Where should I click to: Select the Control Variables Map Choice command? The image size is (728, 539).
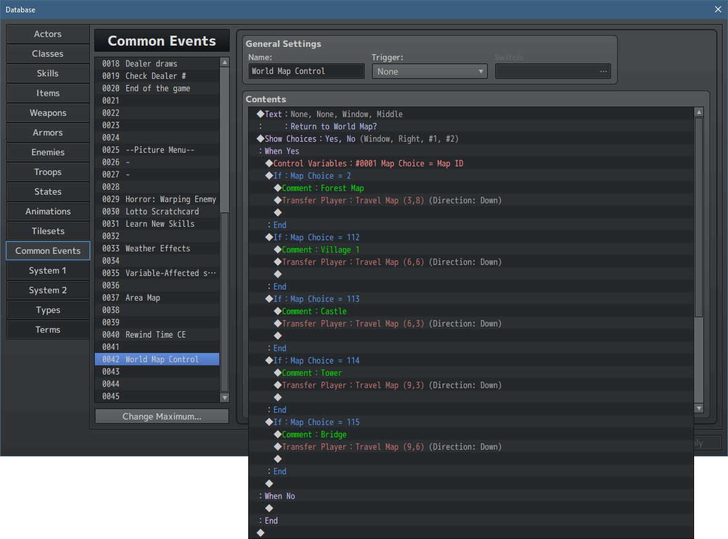[x=368, y=163]
